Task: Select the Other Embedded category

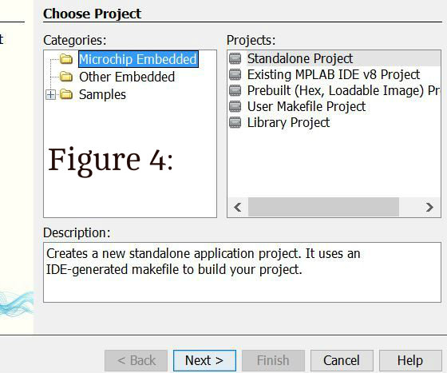Action: pyautogui.click(x=127, y=77)
